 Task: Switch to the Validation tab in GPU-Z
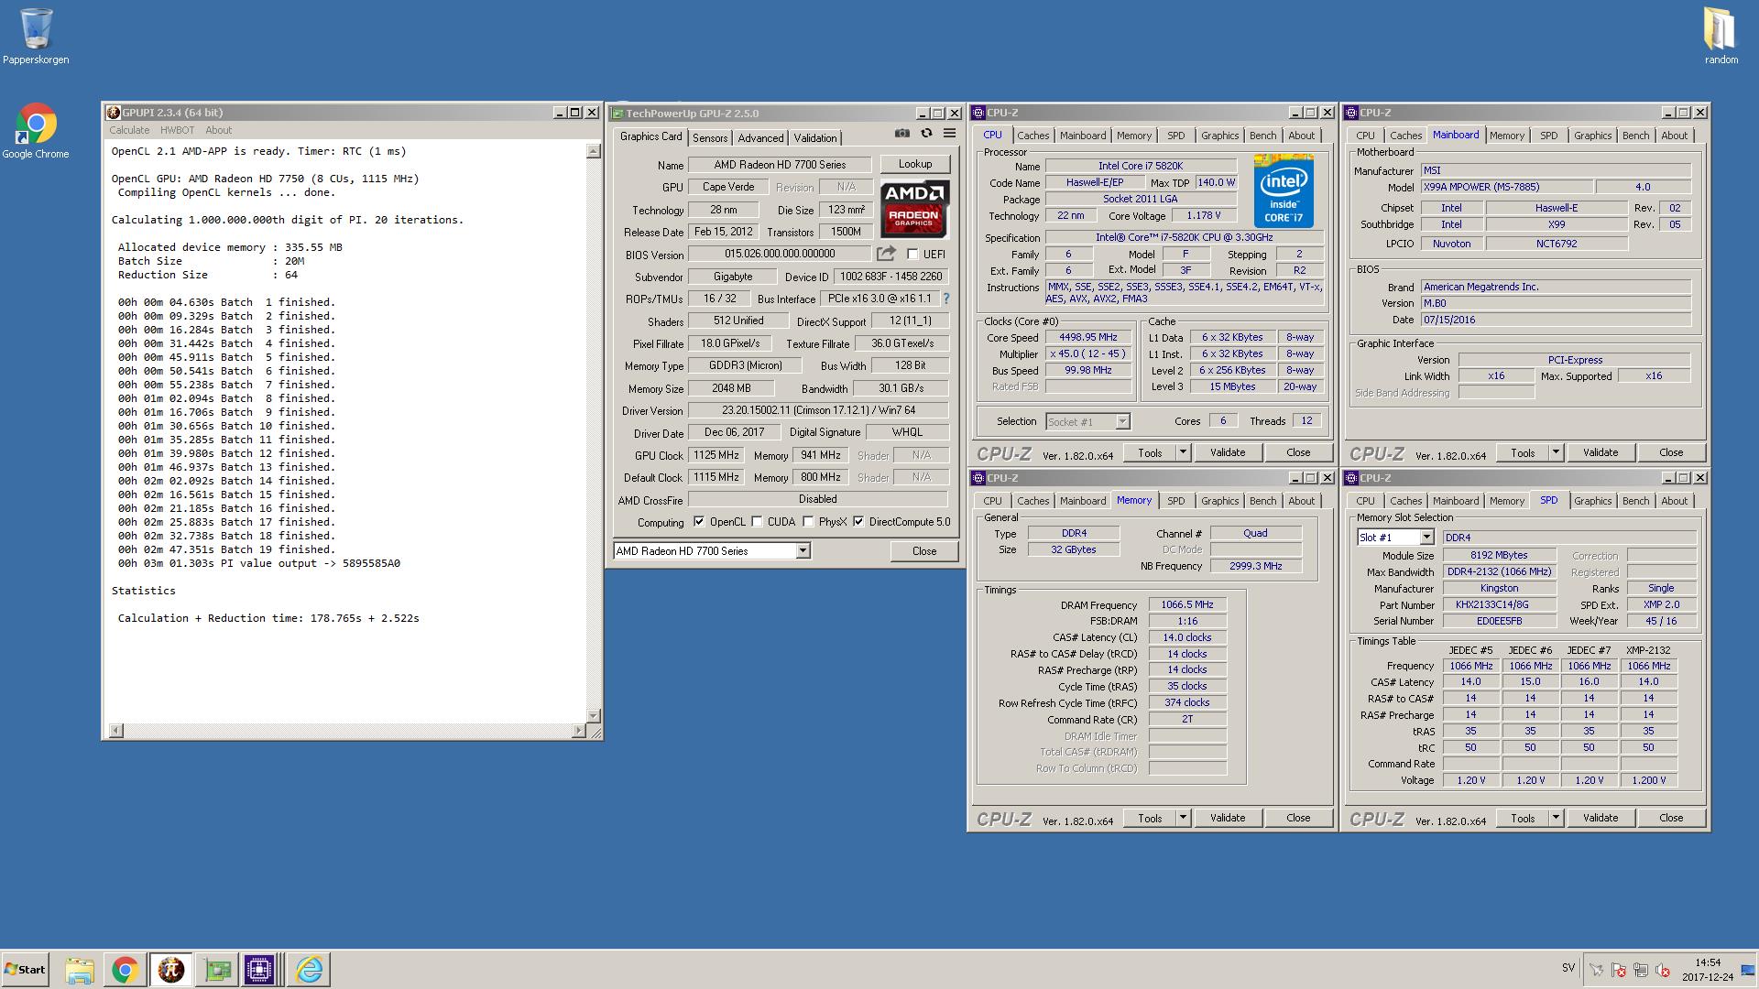(x=814, y=138)
